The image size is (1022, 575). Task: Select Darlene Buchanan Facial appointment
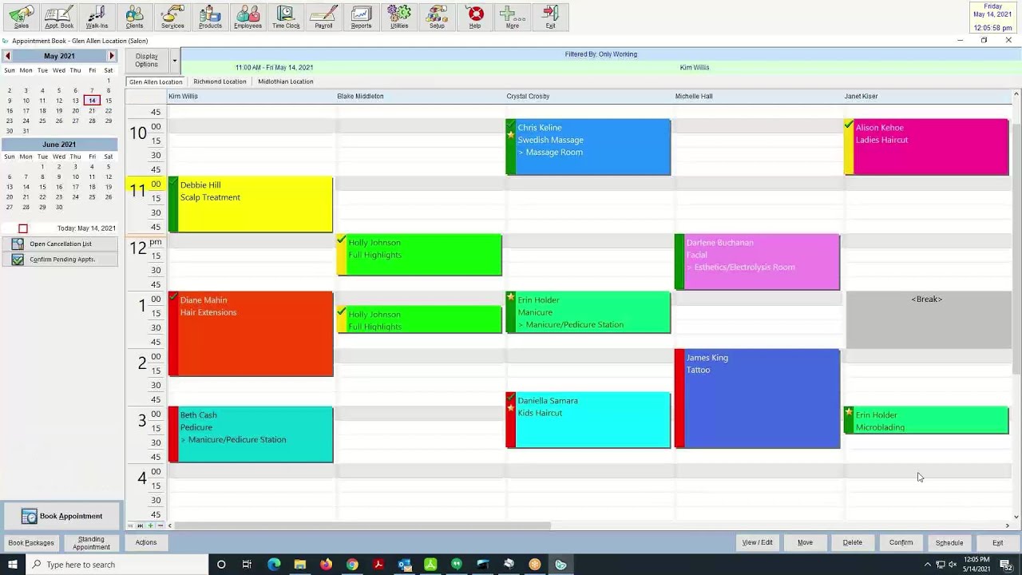click(757, 262)
